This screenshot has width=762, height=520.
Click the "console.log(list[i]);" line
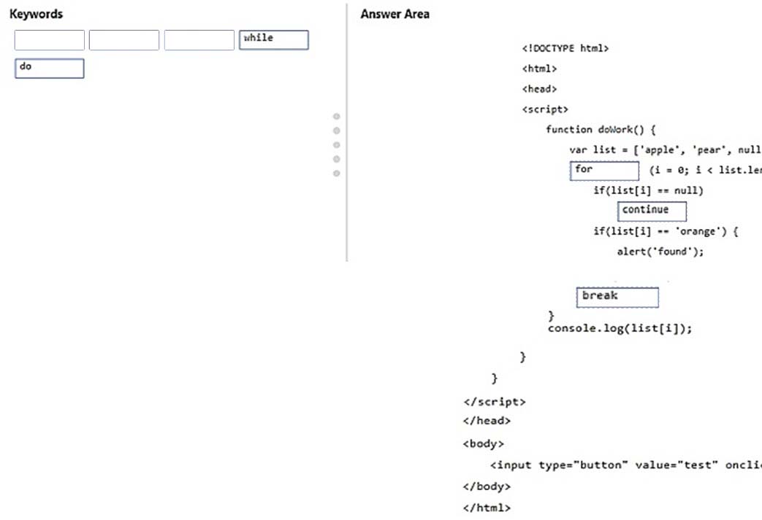[x=620, y=328]
